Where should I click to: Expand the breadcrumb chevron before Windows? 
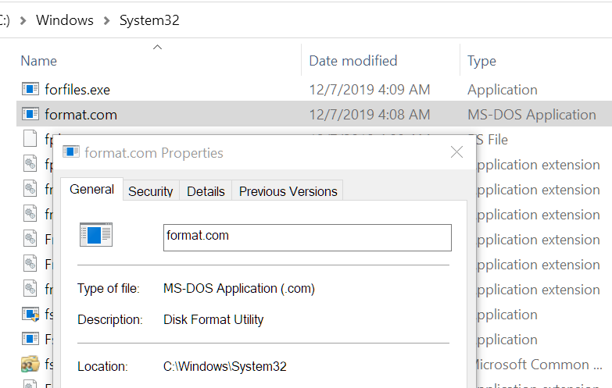coord(23,20)
